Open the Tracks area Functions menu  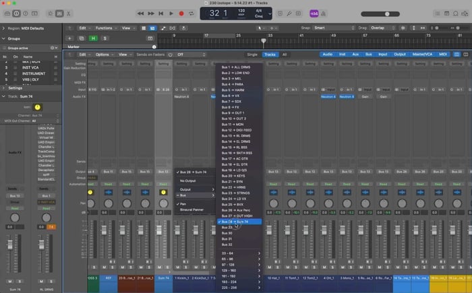coord(106,28)
